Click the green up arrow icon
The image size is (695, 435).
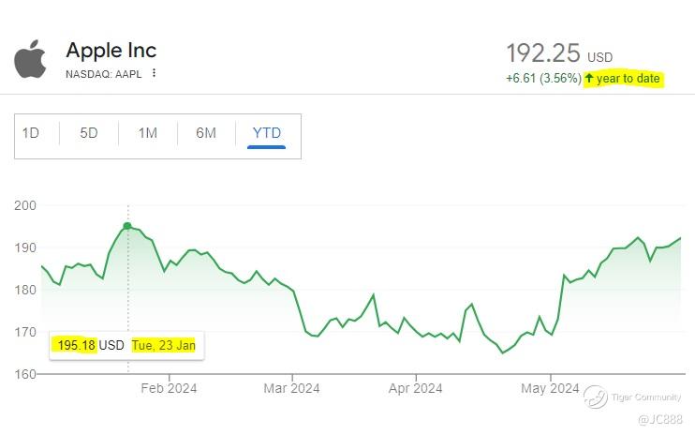[x=590, y=79]
